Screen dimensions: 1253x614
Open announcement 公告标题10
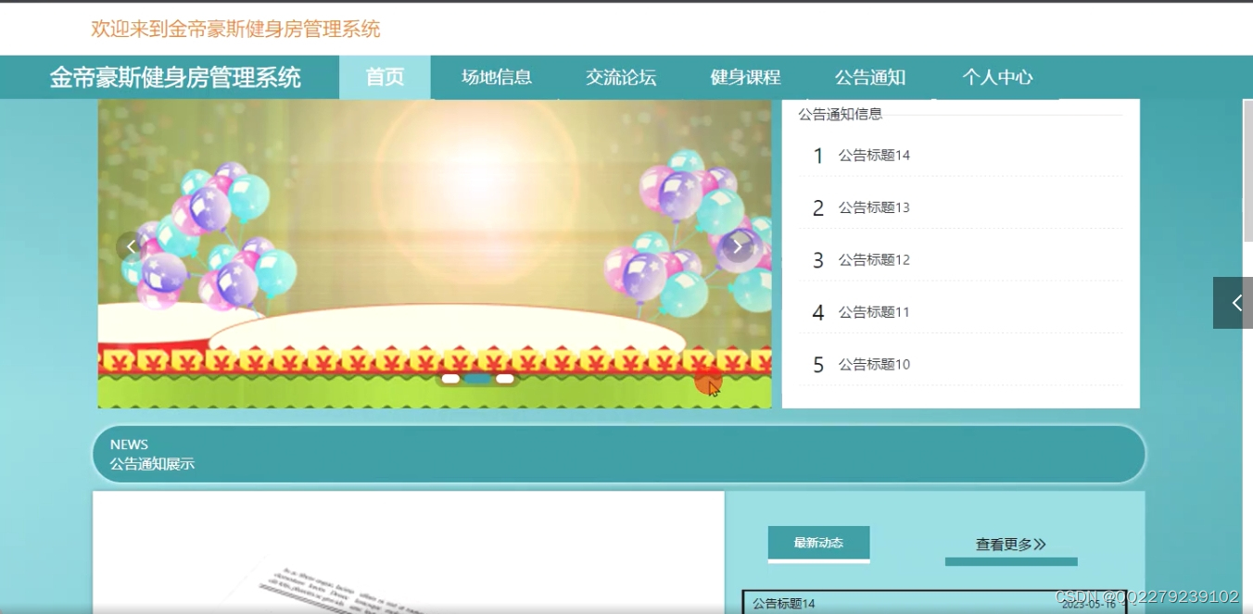pos(960,365)
